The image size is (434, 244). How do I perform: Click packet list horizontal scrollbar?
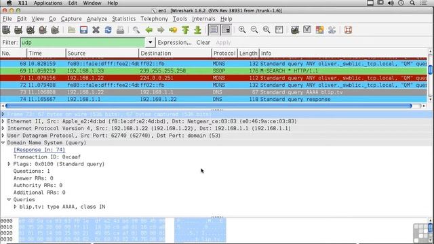click(x=208, y=106)
